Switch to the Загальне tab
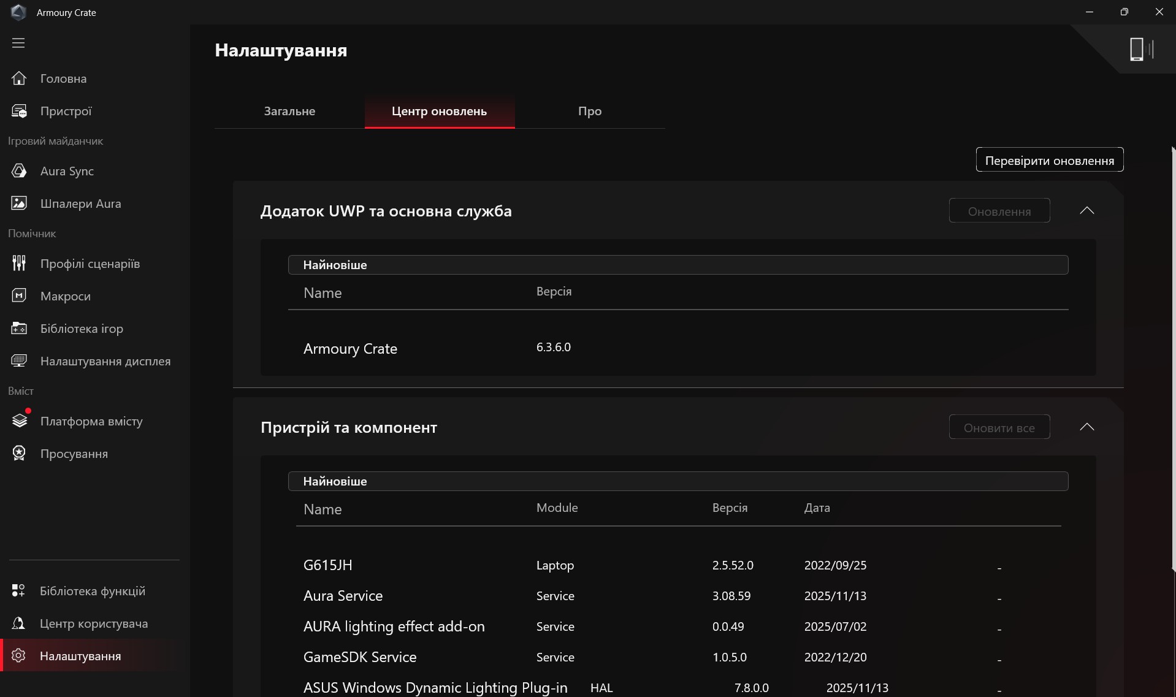 pos(289,112)
